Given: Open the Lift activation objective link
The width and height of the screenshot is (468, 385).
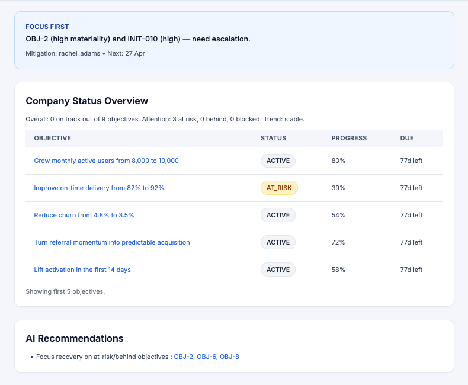Looking at the screenshot, I should pyautogui.click(x=82, y=269).
